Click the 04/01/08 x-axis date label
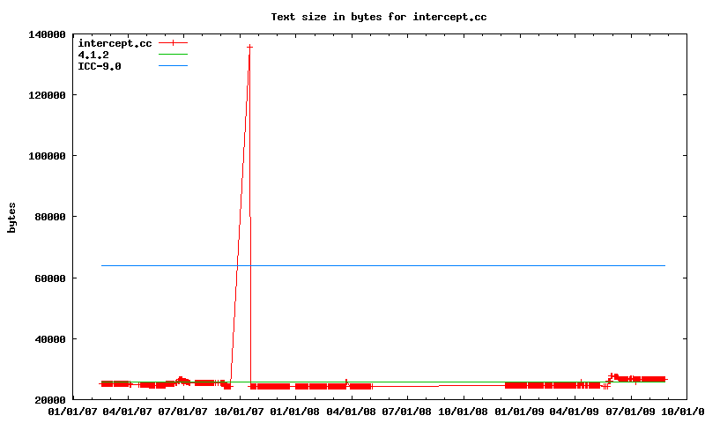 pyautogui.click(x=352, y=411)
